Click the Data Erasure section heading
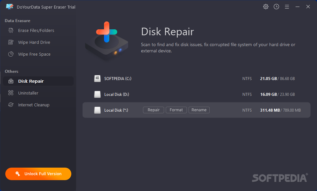Viewport: 317px width, 191px height. pos(18,20)
